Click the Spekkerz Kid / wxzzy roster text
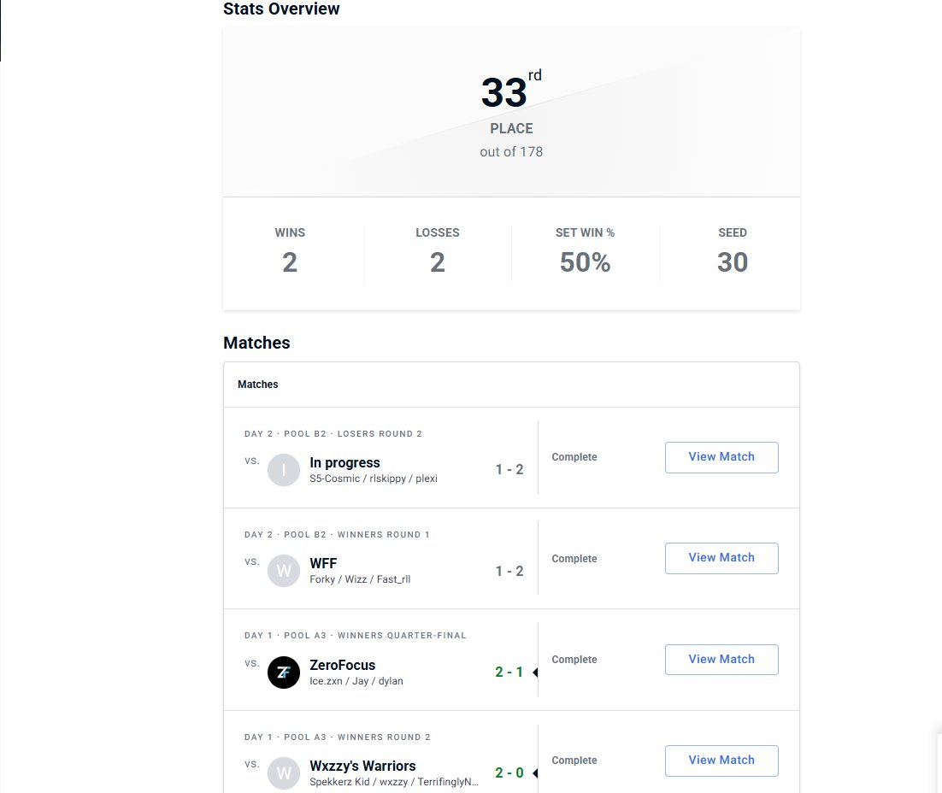Image resolution: width=942 pixels, height=793 pixels. (394, 782)
